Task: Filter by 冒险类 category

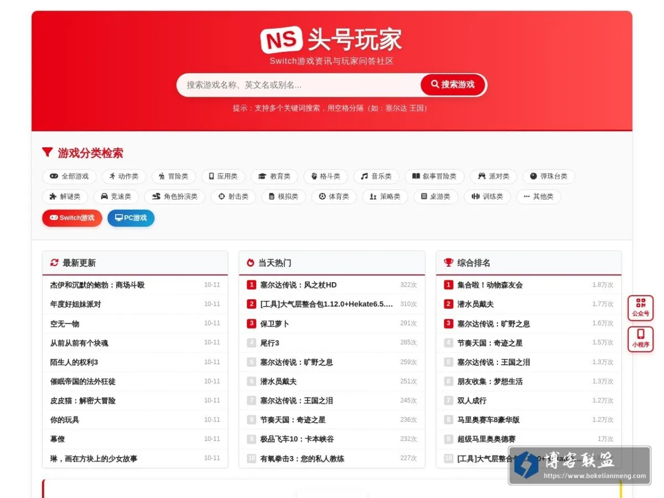Action: click(173, 177)
